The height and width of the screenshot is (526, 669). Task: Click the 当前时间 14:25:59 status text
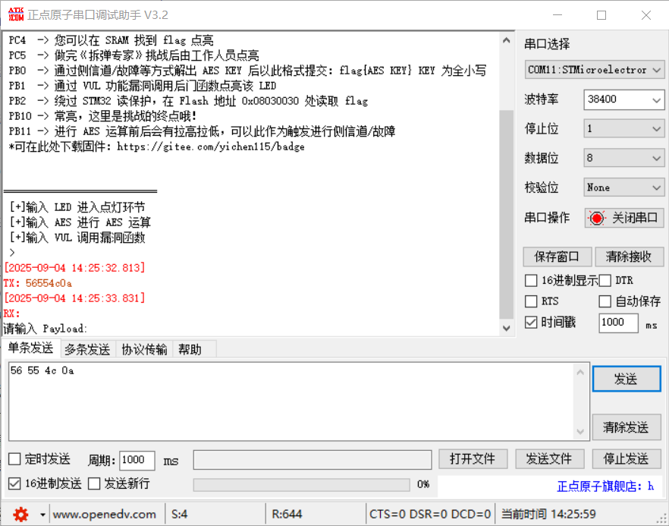pos(548,515)
